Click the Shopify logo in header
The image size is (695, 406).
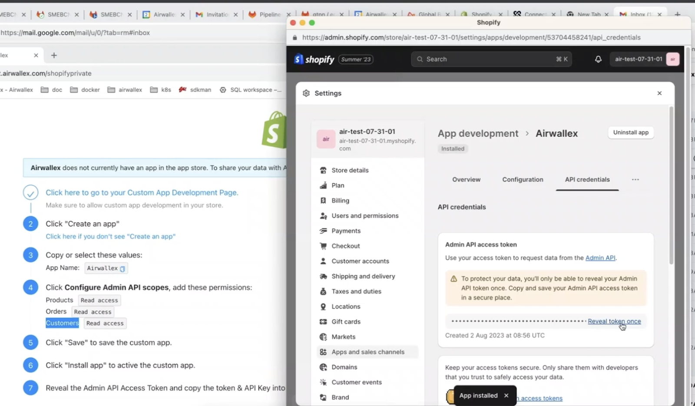coord(314,59)
